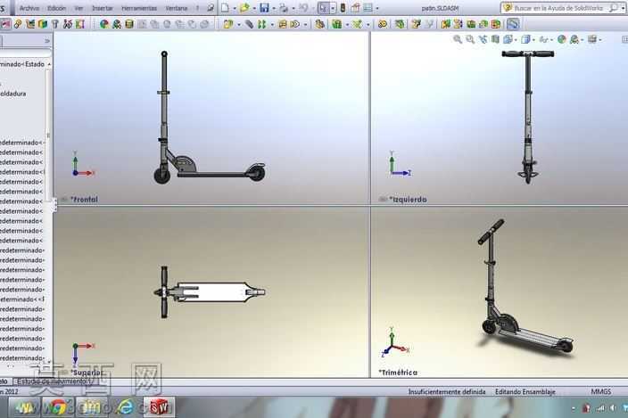Viewport: 628px width, 418px height.
Task: Open Internet Explorer from the taskbar
Action: tap(125, 407)
